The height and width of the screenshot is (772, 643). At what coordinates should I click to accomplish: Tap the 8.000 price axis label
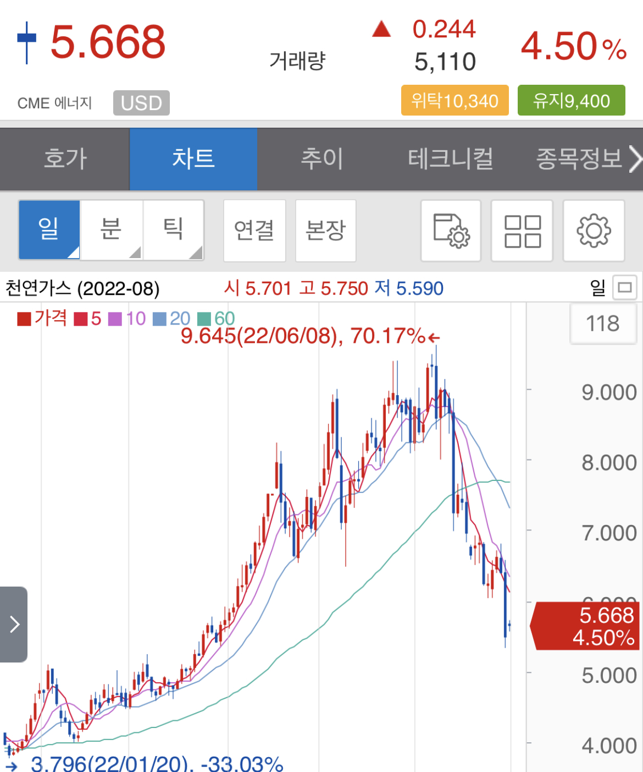pos(609,463)
